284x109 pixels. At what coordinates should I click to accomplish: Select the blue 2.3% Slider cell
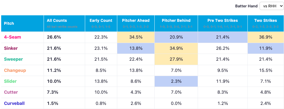[176, 81]
